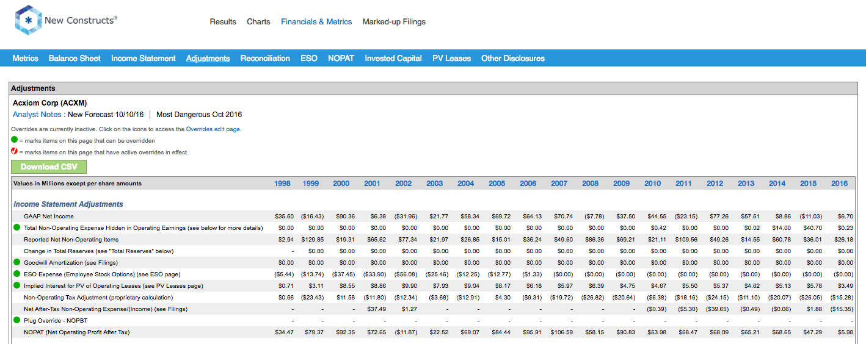Click the 2014 year column header
The image size is (866, 344).
(777, 184)
